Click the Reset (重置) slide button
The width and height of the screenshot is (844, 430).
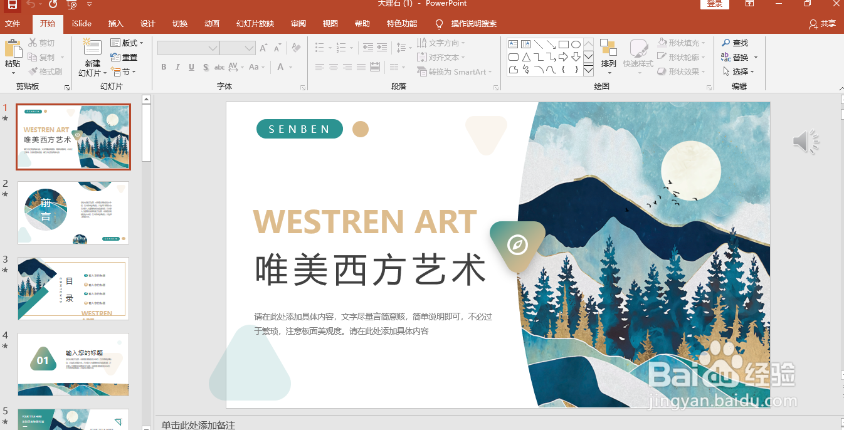coord(124,57)
